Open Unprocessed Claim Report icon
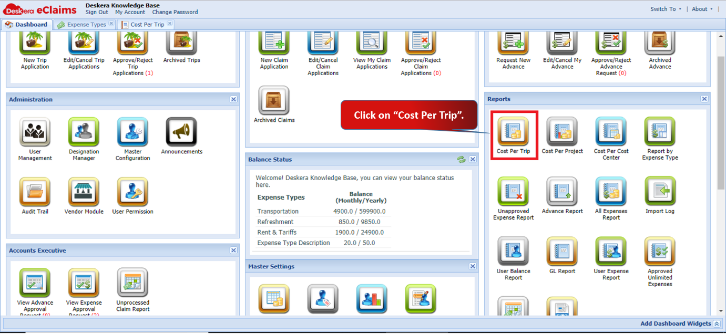Image resolution: width=726 pixels, height=334 pixels. (132, 283)
